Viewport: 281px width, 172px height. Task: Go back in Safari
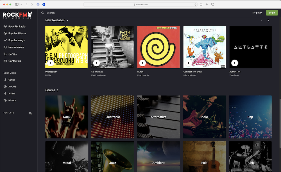click(x=26, y=4)
